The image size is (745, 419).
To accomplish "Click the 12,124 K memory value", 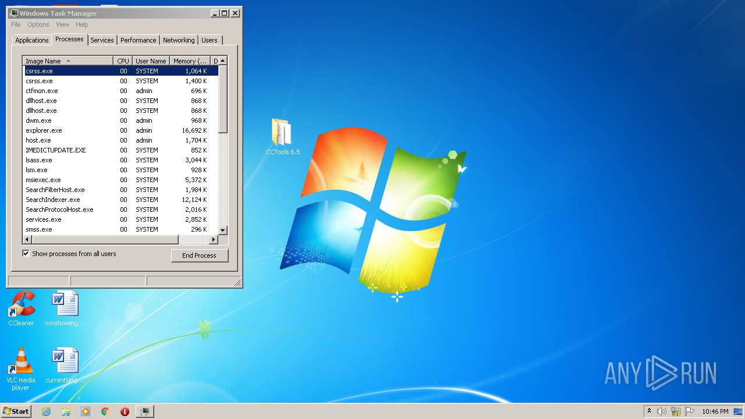I will 194,200.
